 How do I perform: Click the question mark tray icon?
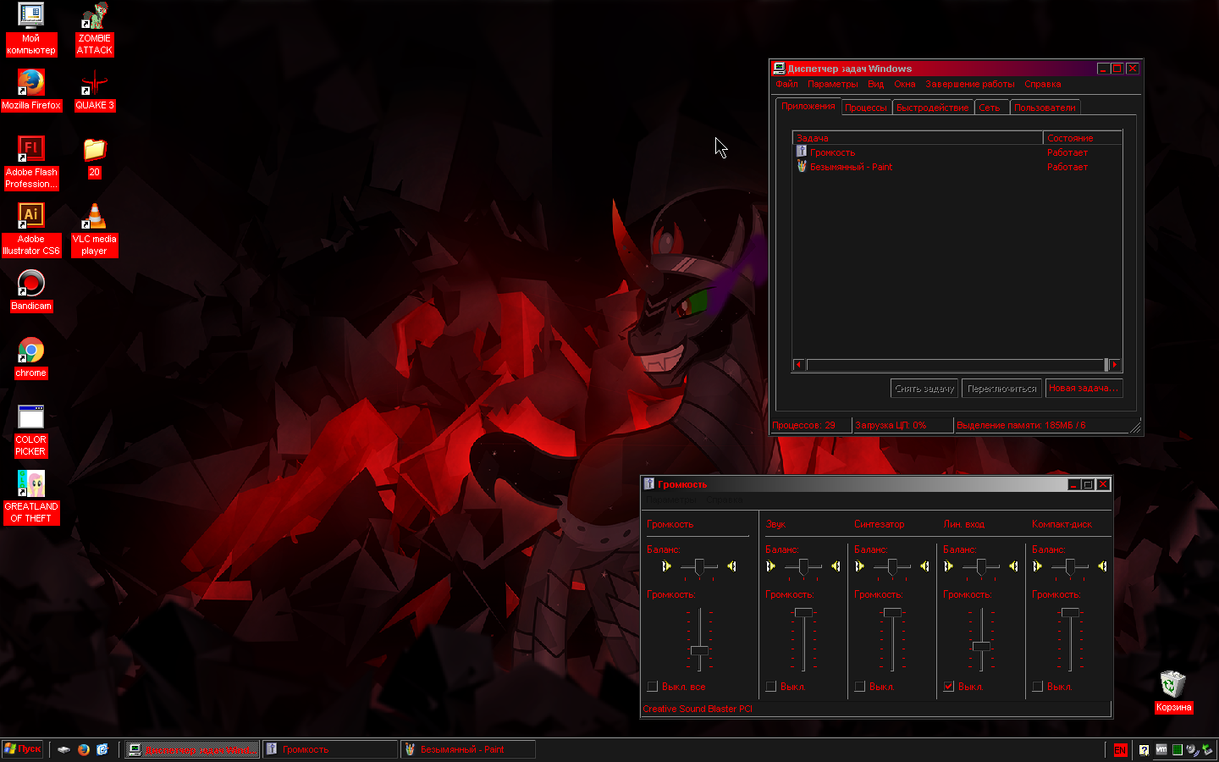[1144, 749]
